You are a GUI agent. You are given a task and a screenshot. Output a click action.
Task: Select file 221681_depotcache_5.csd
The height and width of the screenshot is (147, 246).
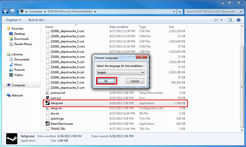tap(67, 62)
